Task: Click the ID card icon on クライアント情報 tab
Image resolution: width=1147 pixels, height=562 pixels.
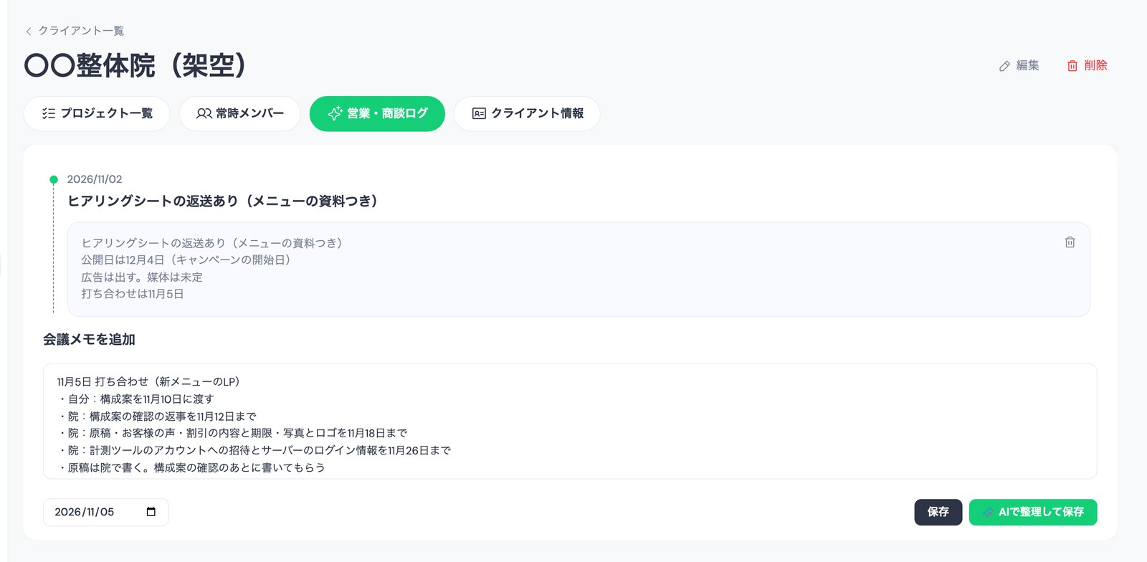Action: click(x=479, y=113)
